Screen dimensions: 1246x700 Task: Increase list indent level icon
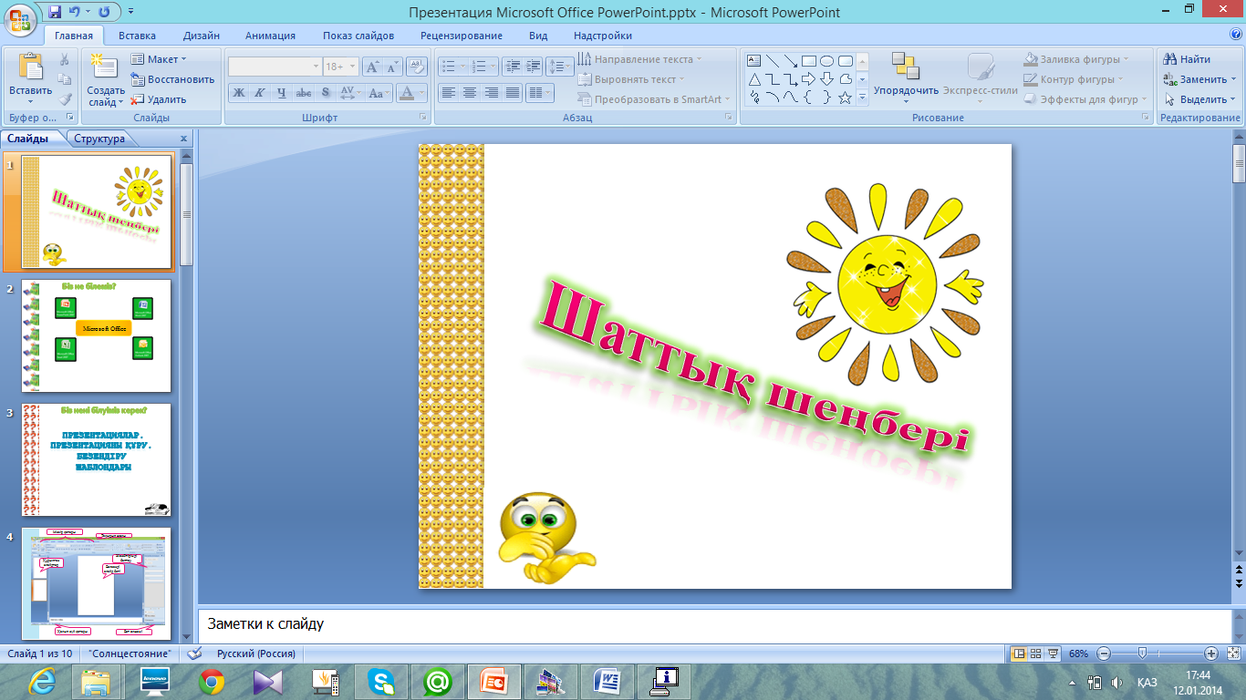(x=534, y=67)
